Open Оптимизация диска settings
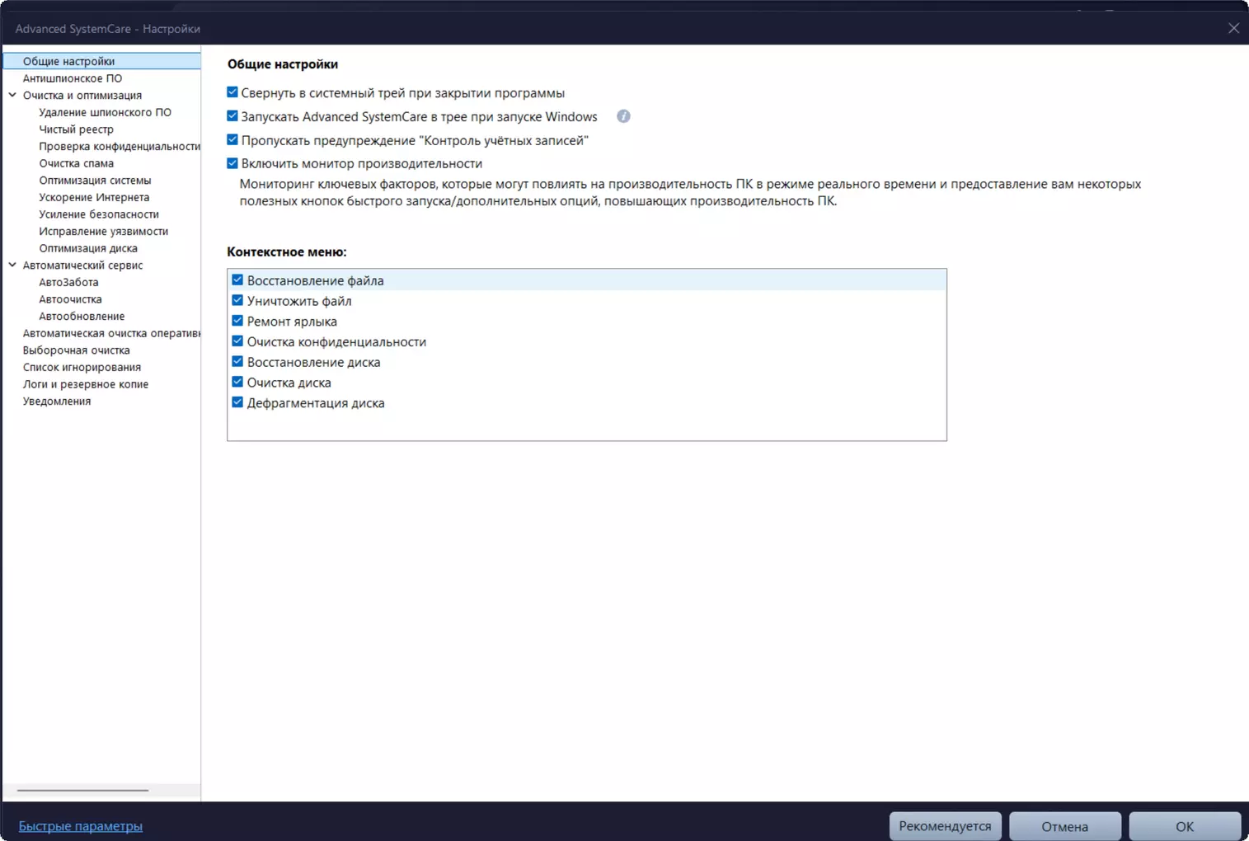Image resolution: width=1249 pixels, height=841 pixels. [88, 248]
